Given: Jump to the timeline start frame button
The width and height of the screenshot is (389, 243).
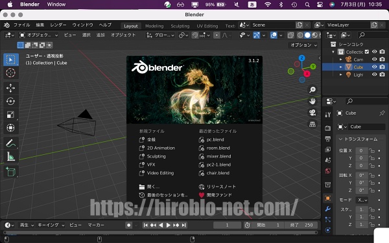Looking at the screenshot, I should click(146, 225).
